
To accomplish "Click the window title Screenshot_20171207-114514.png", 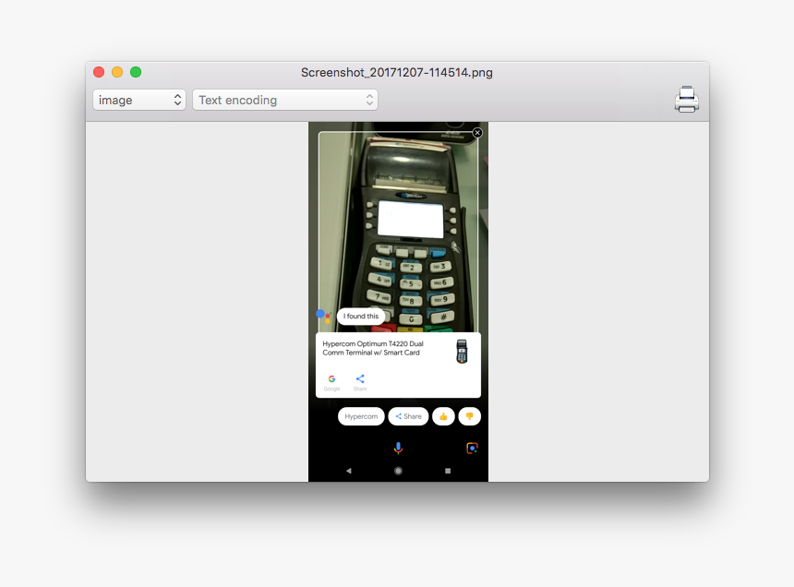I will coord(397,72).
